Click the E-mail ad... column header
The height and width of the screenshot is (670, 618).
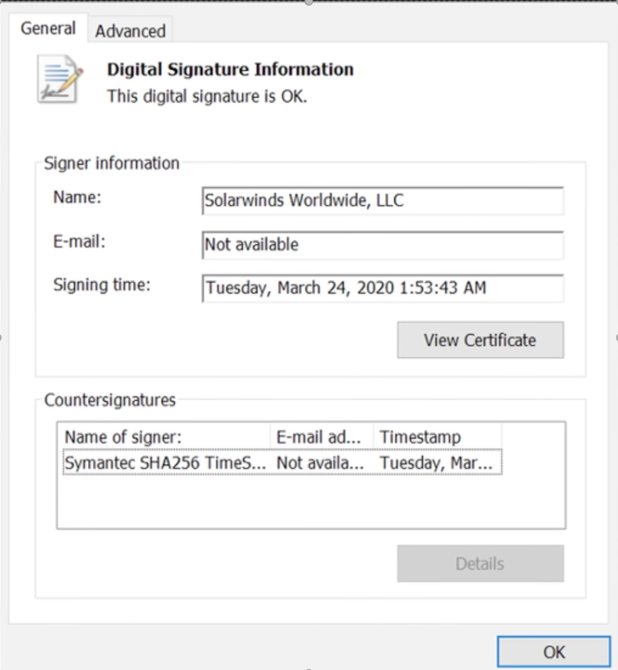click(322, 437)
